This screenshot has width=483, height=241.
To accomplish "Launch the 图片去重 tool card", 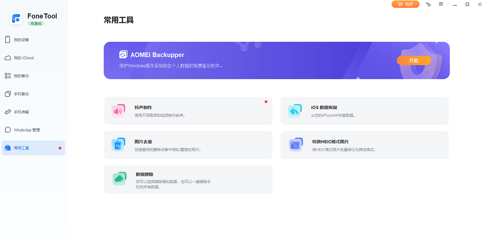I will (188, 145).
